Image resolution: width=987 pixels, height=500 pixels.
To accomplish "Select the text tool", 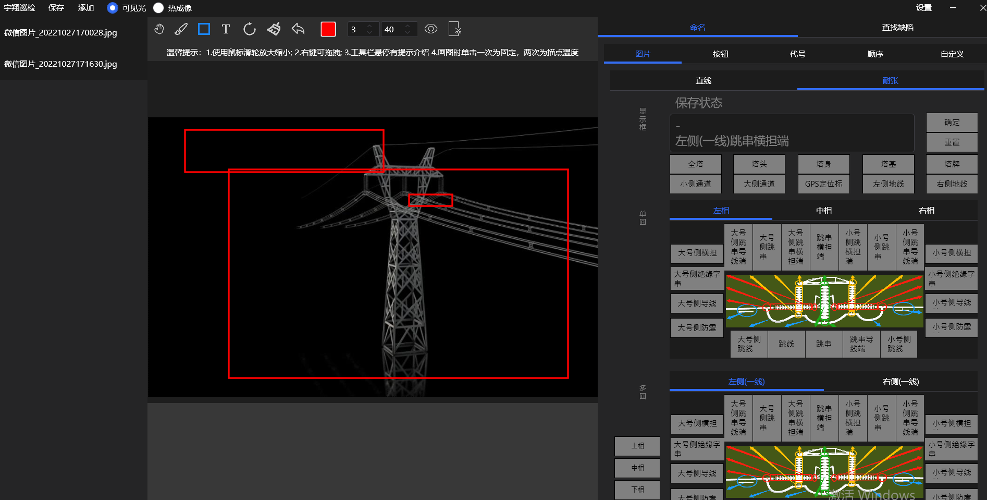I will point(226,29).
